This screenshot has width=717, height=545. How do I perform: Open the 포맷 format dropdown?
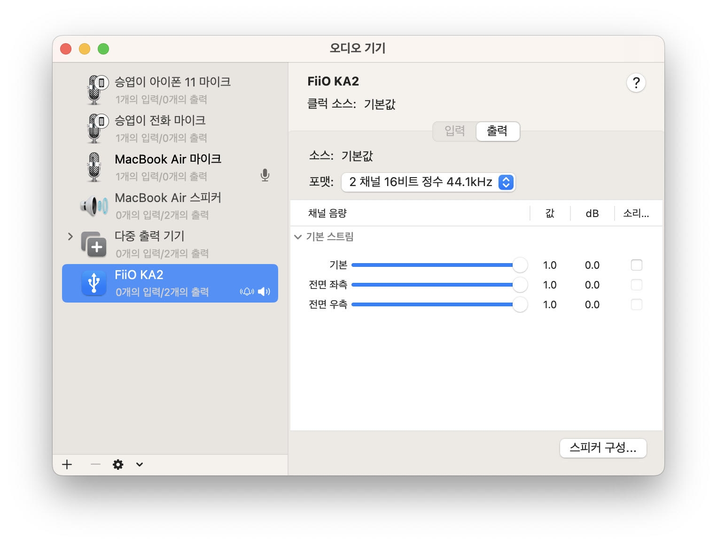(428, 182)
